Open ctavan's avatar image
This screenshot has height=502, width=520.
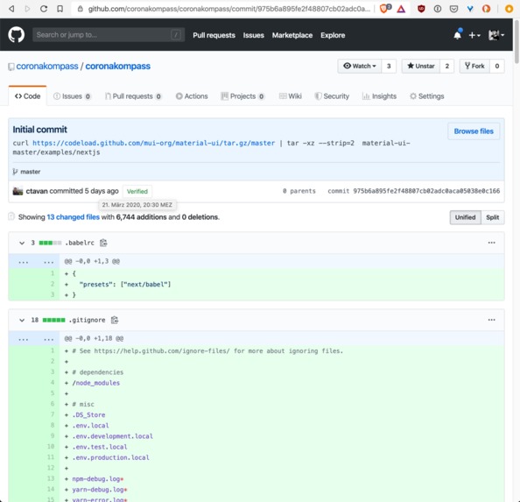18,191
